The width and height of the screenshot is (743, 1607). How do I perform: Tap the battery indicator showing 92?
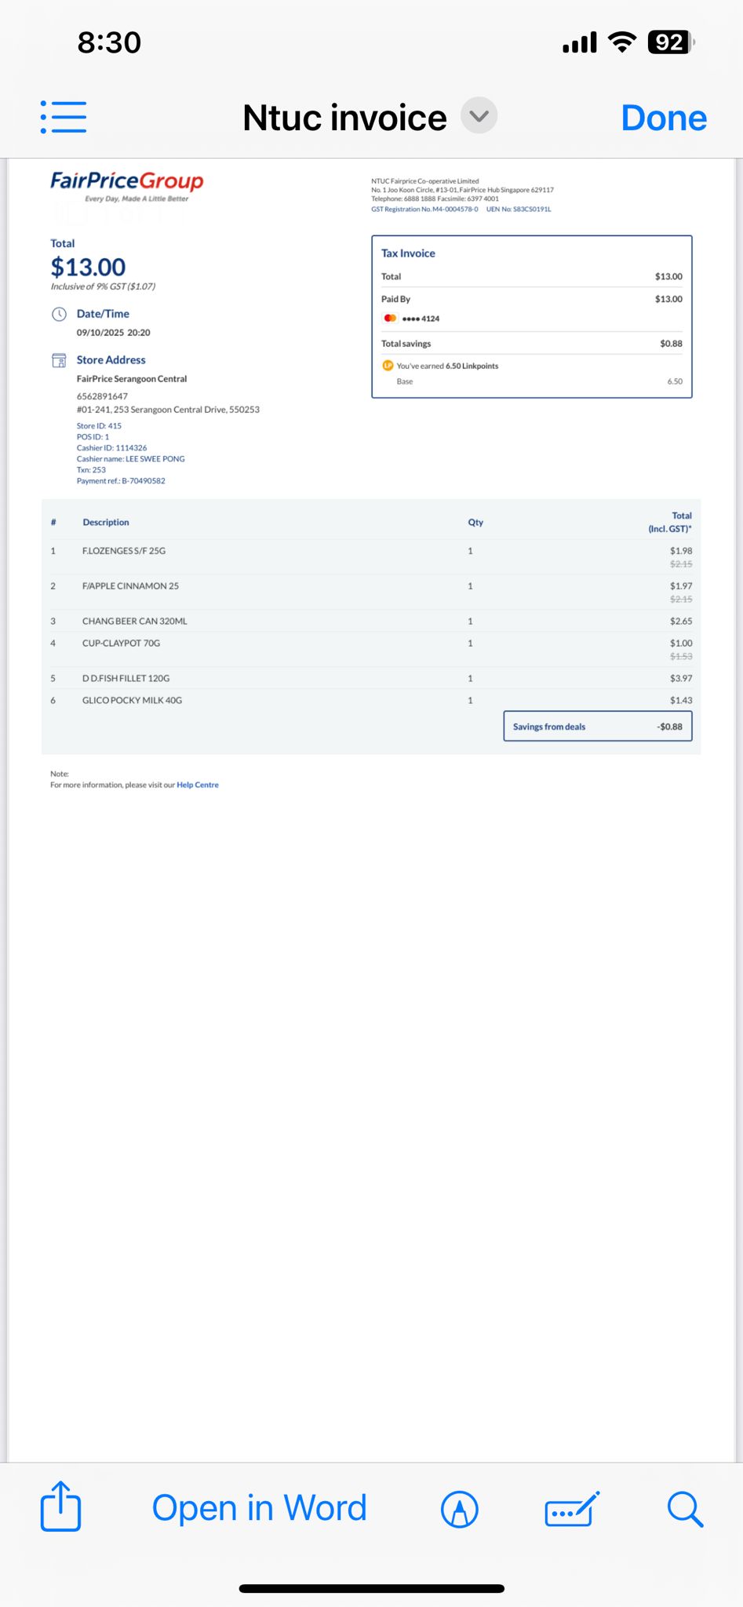pyautogui.click(x=671, y=42)
